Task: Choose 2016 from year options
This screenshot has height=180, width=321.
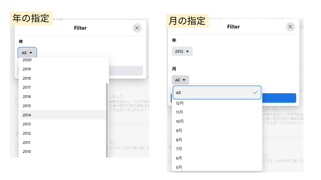Action: pyautogui.click(x=63, y=97)
